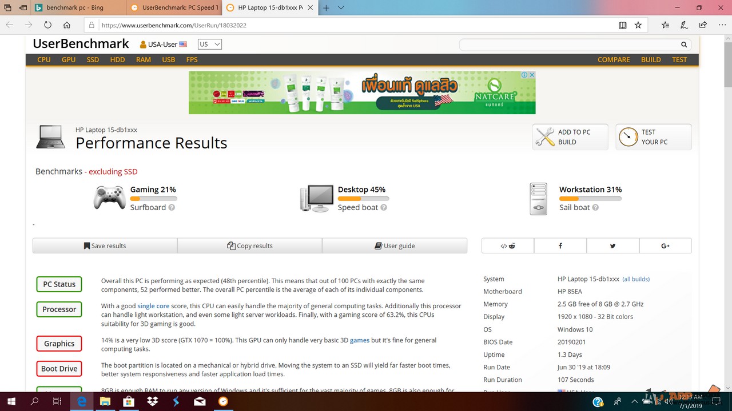Click the site search input field
Viewport: 732px width, 411px height.
569,45
